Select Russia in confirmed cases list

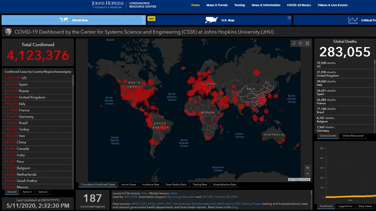[37, 91]
